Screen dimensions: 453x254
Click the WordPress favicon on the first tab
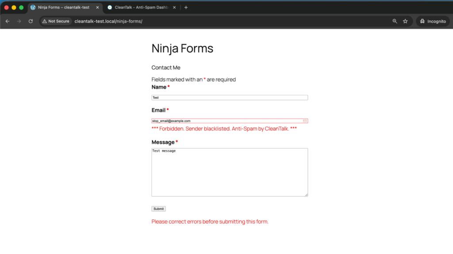point(33,7)
